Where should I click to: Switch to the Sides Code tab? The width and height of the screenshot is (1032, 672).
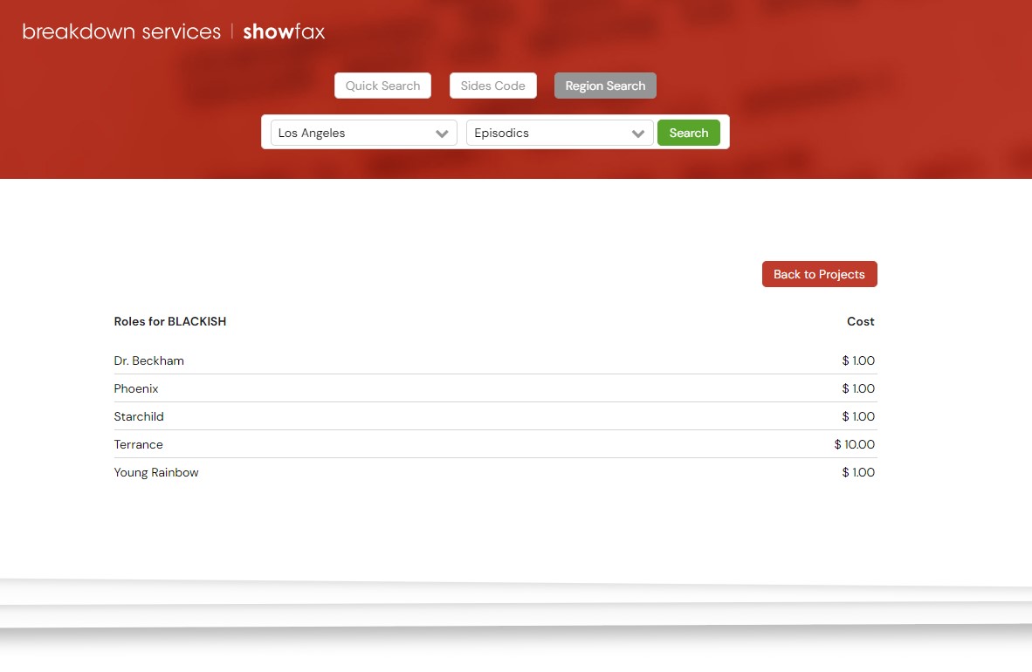tap(493, 86)
